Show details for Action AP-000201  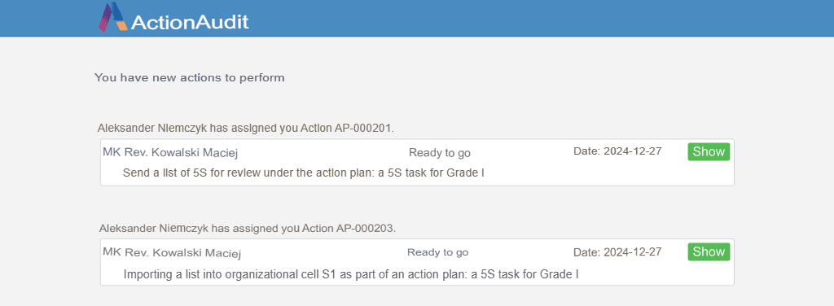click(x=709, y=151)
